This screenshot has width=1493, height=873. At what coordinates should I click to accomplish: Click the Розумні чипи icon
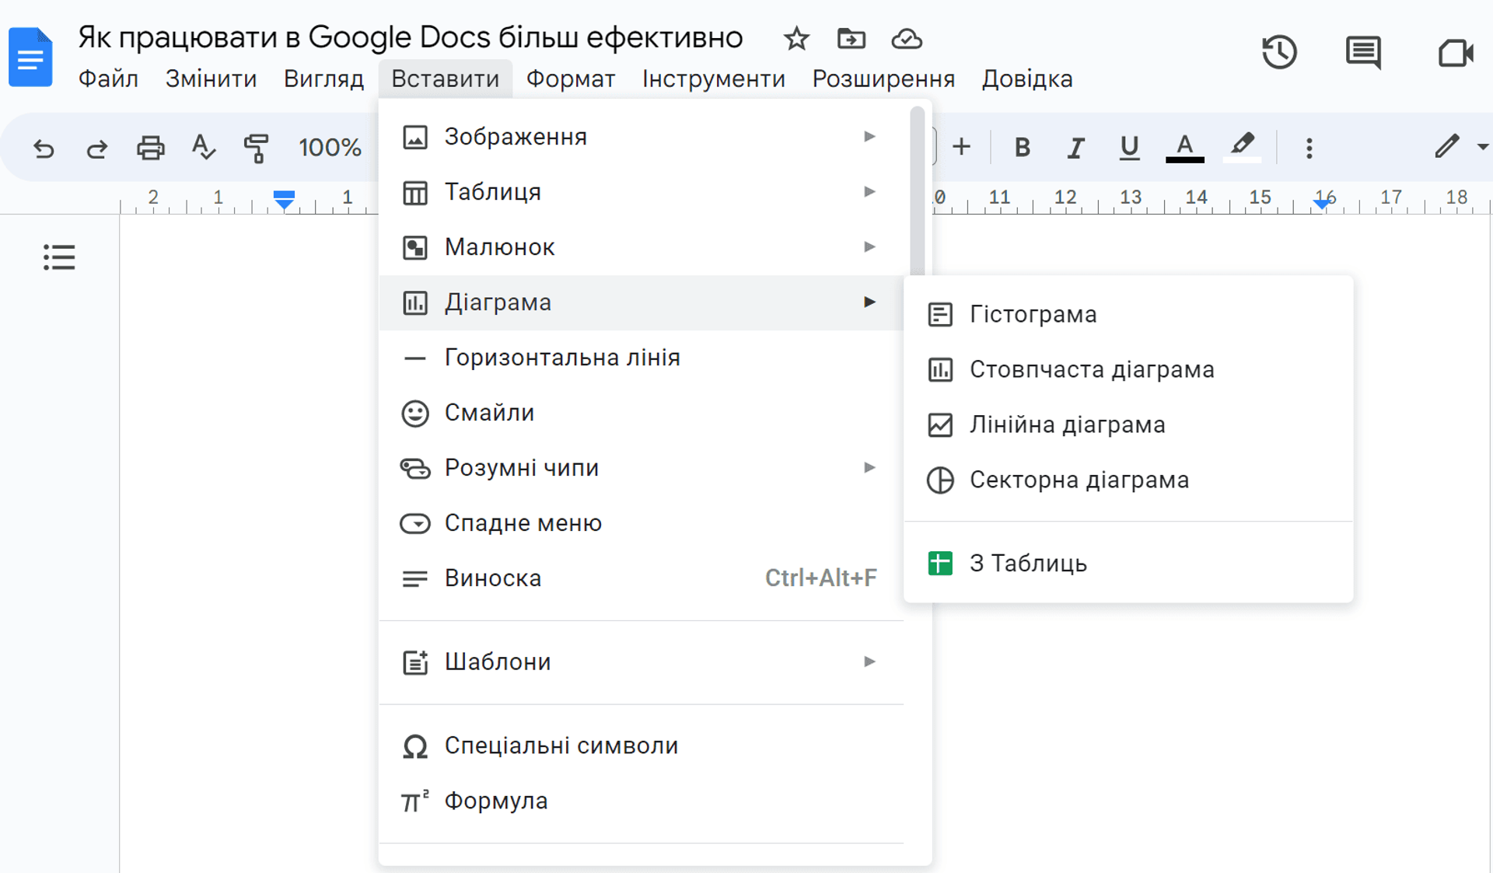[x=414, y=468]
